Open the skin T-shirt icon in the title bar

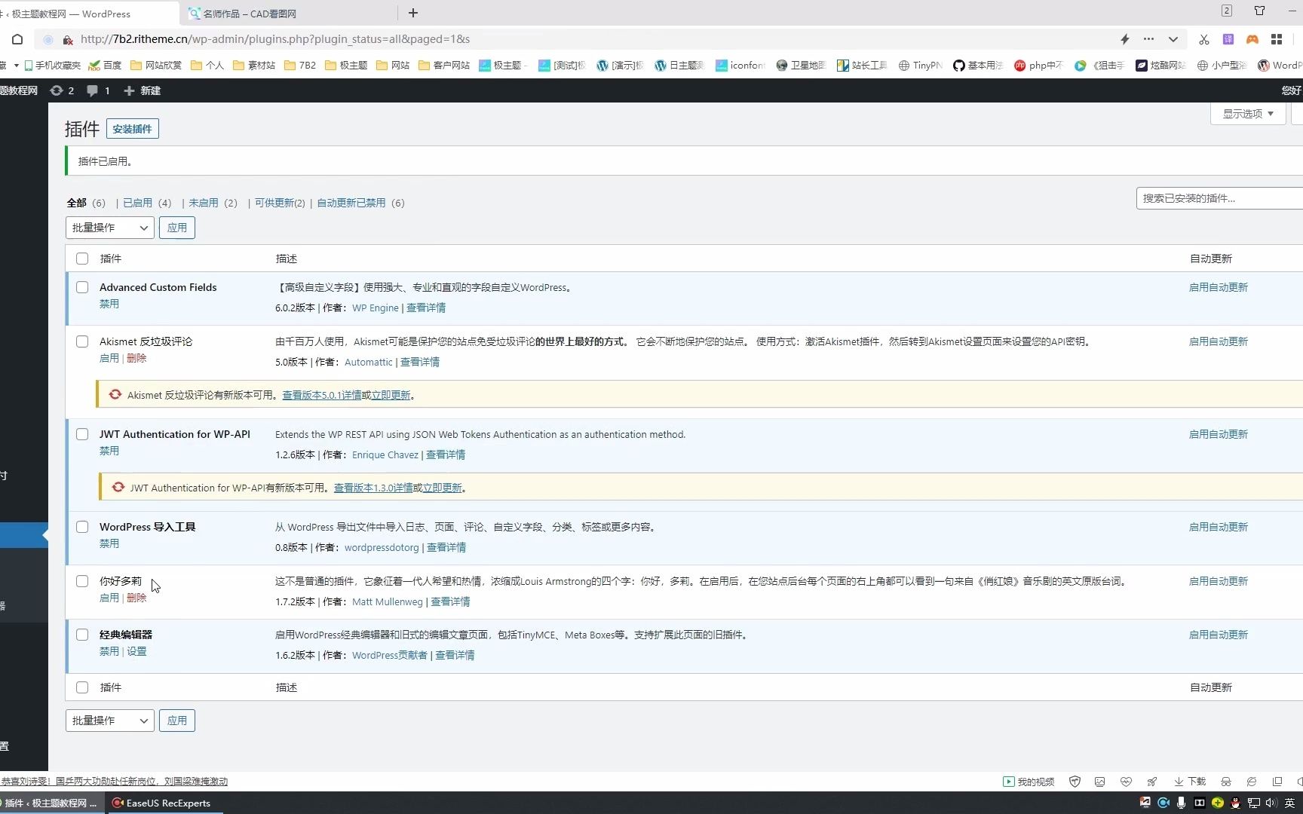(1259, 11)
